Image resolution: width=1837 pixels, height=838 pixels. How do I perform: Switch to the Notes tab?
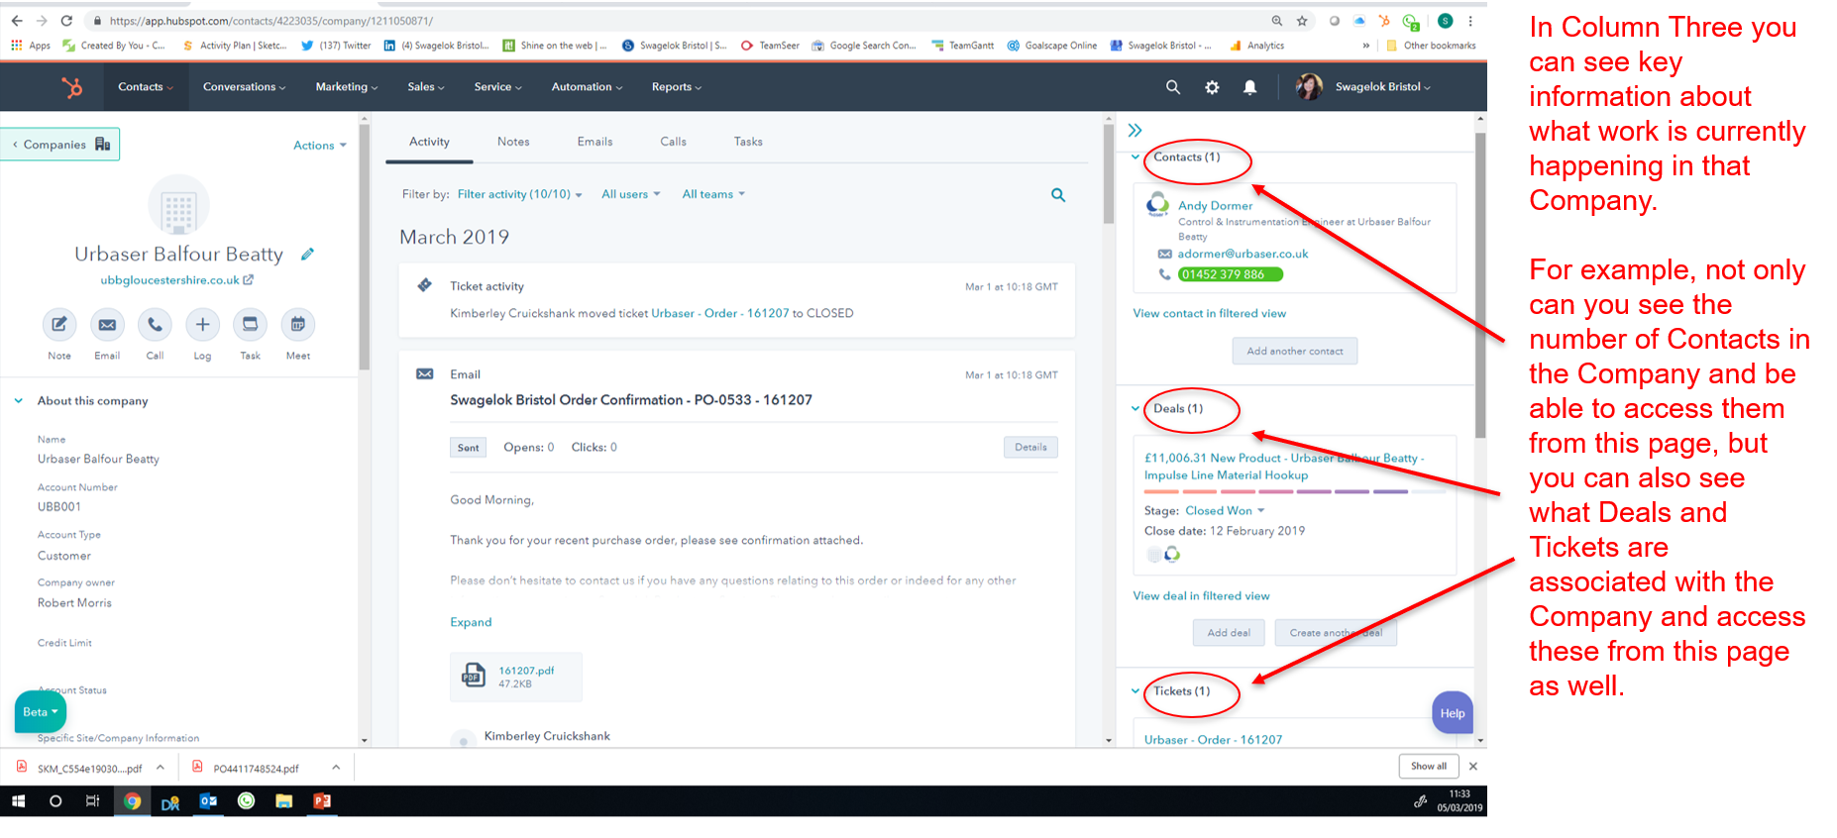[x=513, y=142]
